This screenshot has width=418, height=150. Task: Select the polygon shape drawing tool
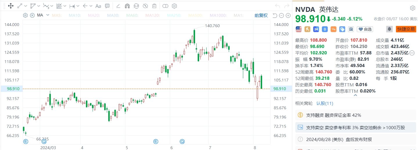click(x=33, y=6)
